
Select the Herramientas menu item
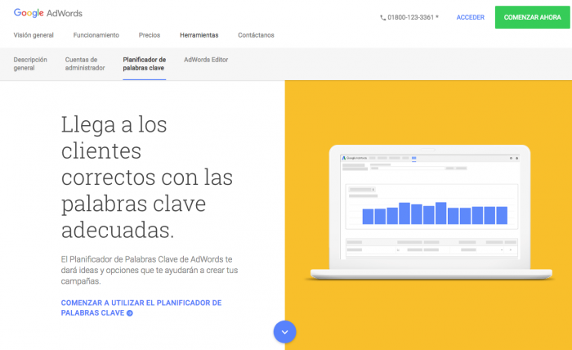tap(199, 35)
